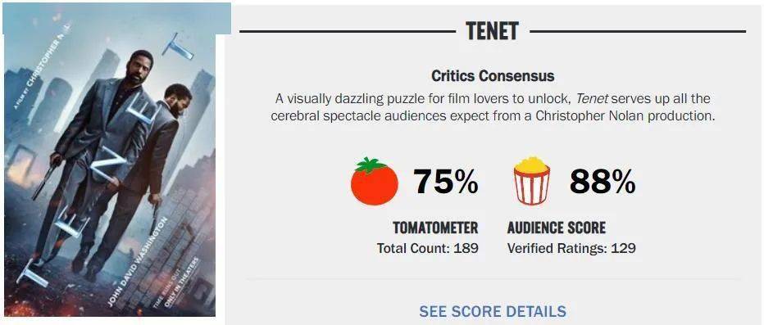Click the italic Tenet word in consensus
The width and height of the screenshot is (764, 325).
tap(592, 99)
